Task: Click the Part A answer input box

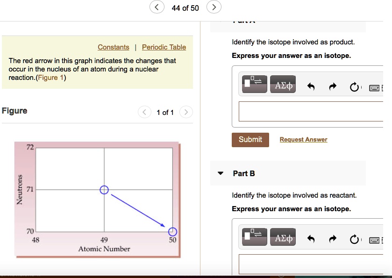Action: click(x=311, y=111)
